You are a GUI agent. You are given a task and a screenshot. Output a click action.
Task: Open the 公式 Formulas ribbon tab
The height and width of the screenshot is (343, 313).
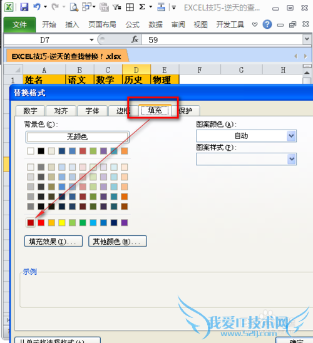pos(132,24)
